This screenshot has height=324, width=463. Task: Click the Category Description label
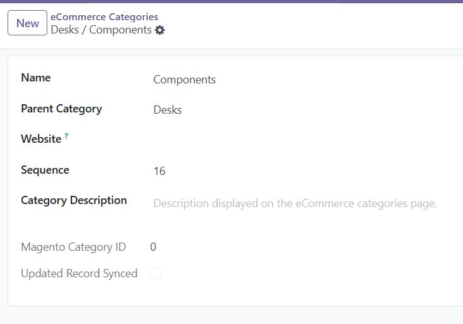pos(74,200)
